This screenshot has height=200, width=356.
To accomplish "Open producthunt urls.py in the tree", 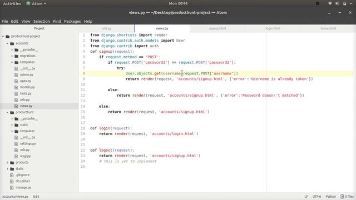I will pos(24,150).
